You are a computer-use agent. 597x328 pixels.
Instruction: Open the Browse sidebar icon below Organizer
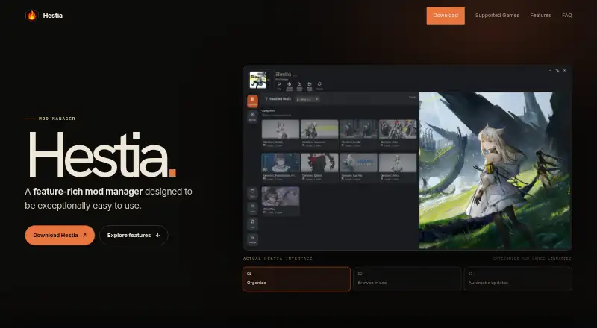click(x=252, y=116)
